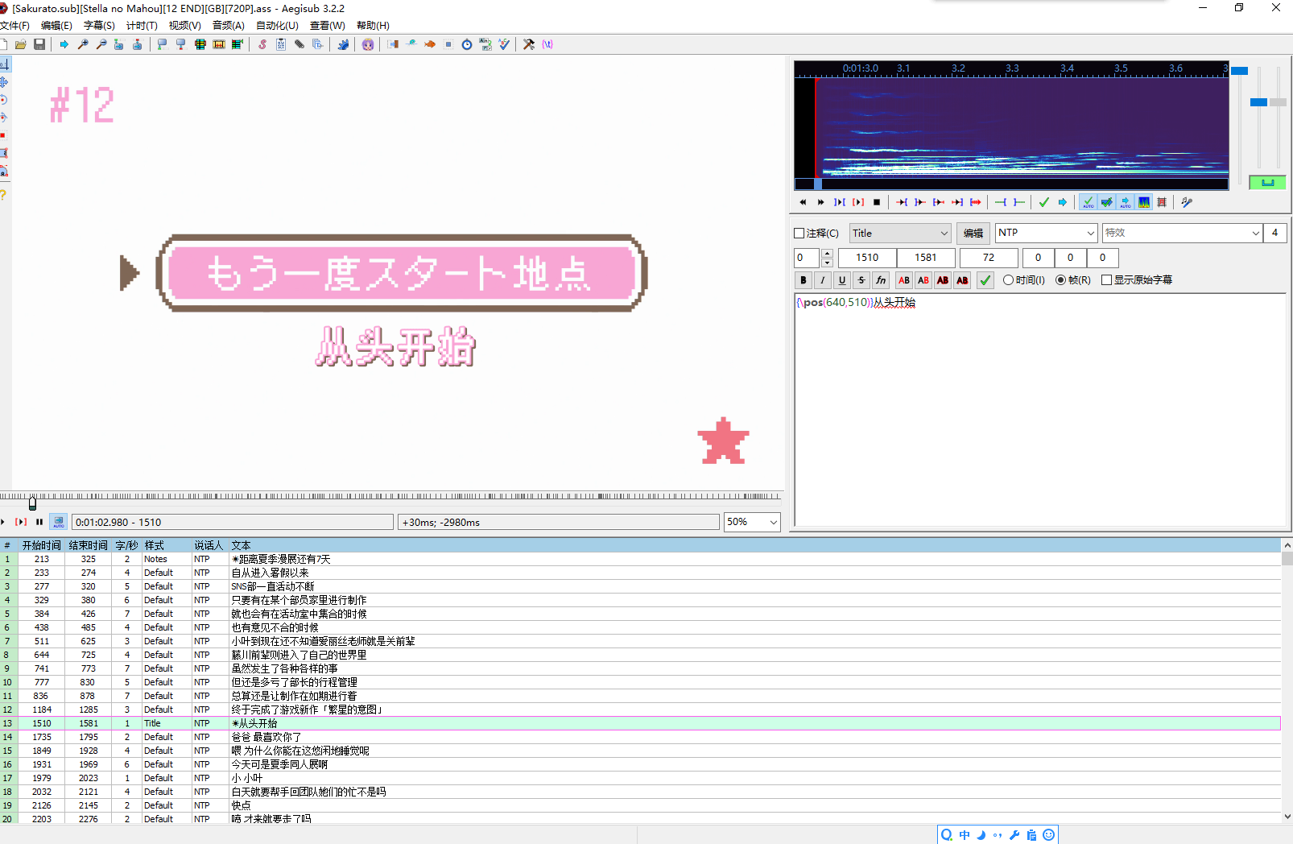Choose font with the fn button
This screenshot has height=844, width=1293.
pyautogui.click(x=881, y=280)
